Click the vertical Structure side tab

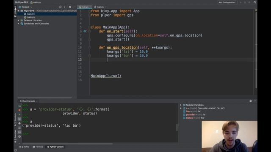[x=15, y=119]
